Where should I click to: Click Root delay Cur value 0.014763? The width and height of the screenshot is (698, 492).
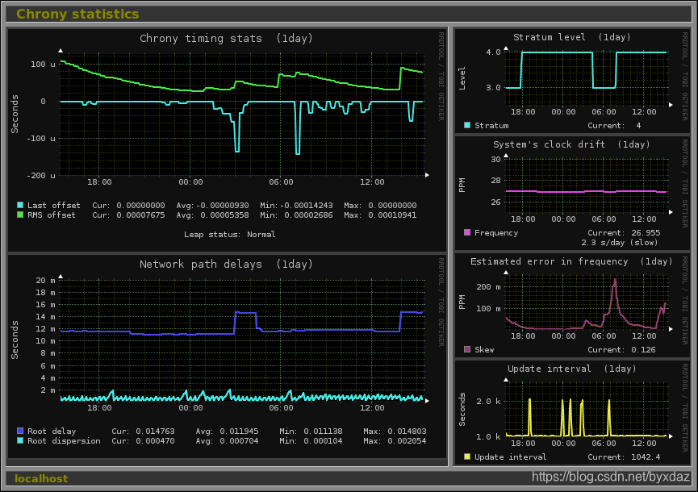(x=156, y=431)
